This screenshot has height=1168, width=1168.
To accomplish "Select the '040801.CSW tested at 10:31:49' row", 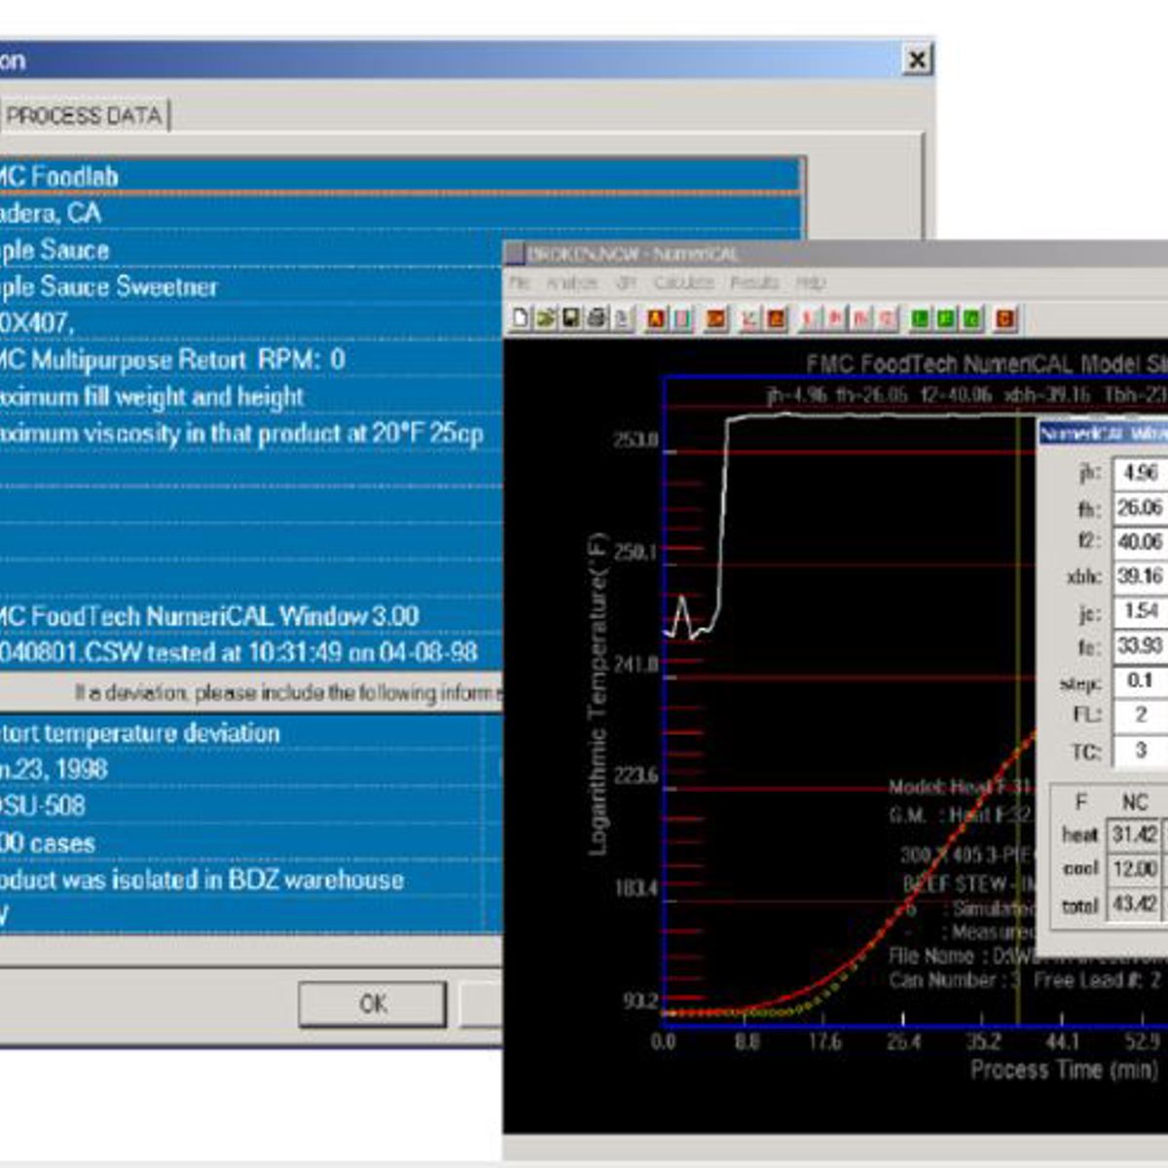I will [251, 652].
